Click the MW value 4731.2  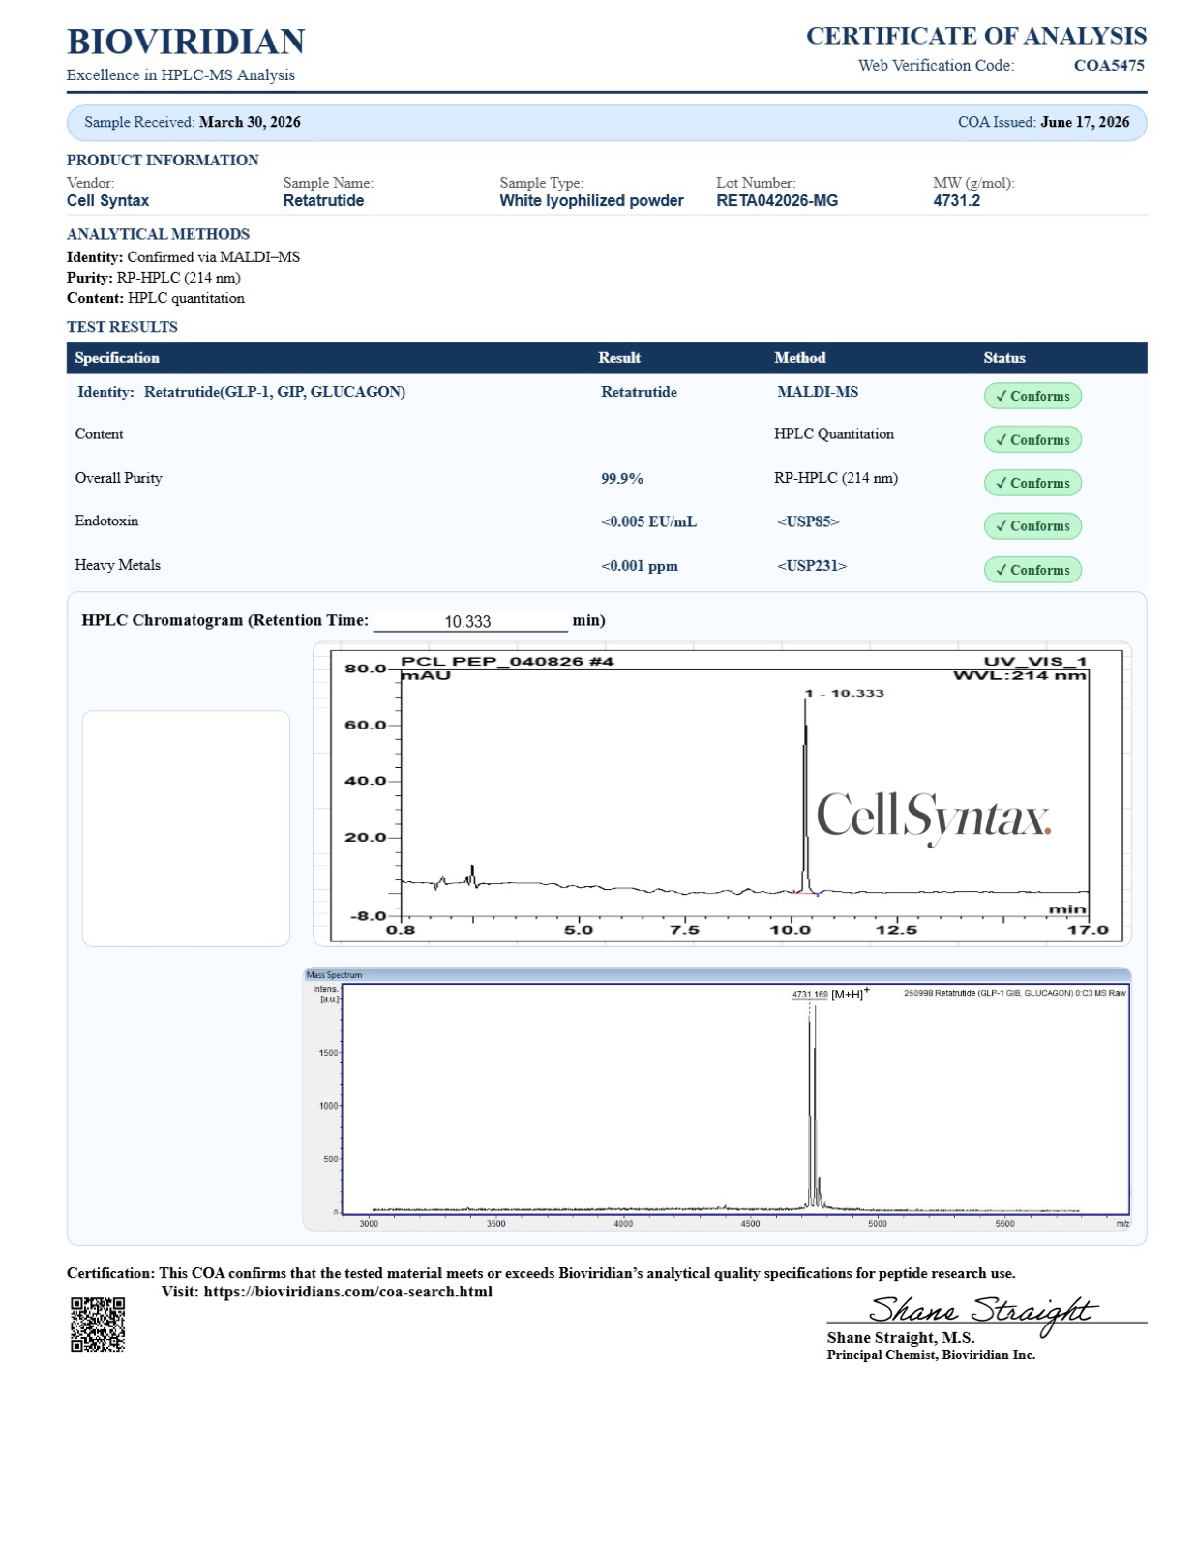click(x=956, y=201)
